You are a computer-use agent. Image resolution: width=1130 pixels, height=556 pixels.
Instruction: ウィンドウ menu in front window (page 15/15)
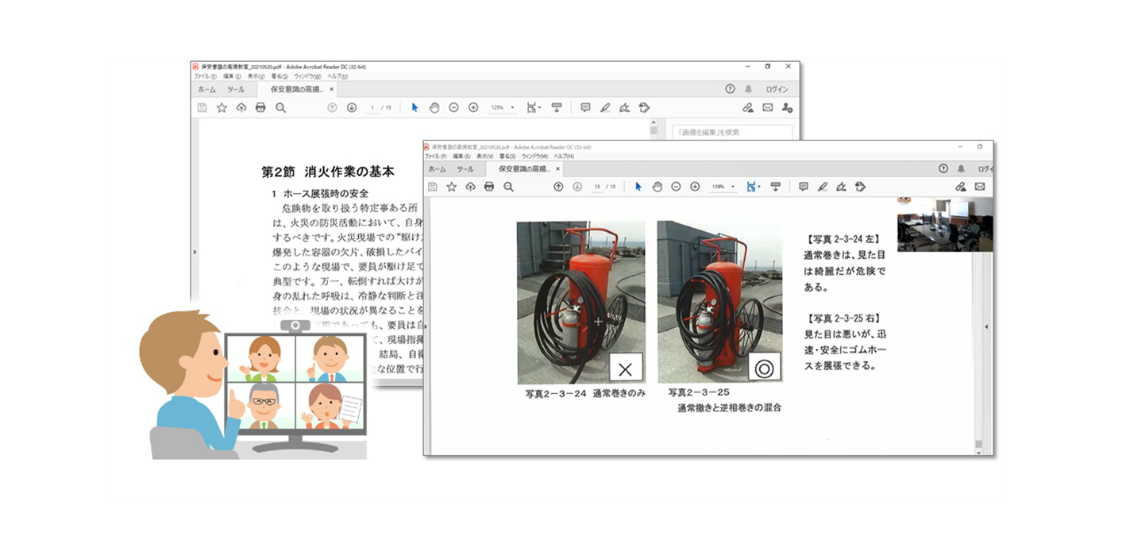(x=536, y=156)
